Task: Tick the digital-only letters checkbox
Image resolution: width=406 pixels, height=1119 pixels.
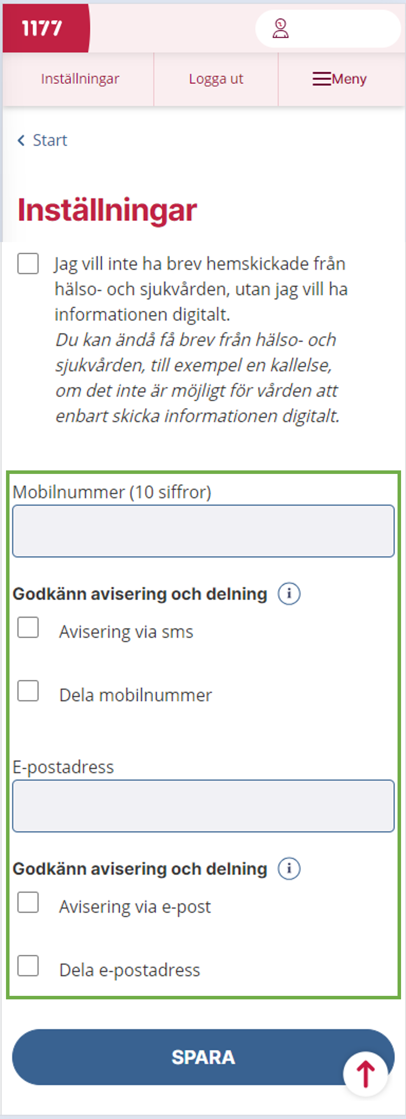Action: click(x=28, y=264)
